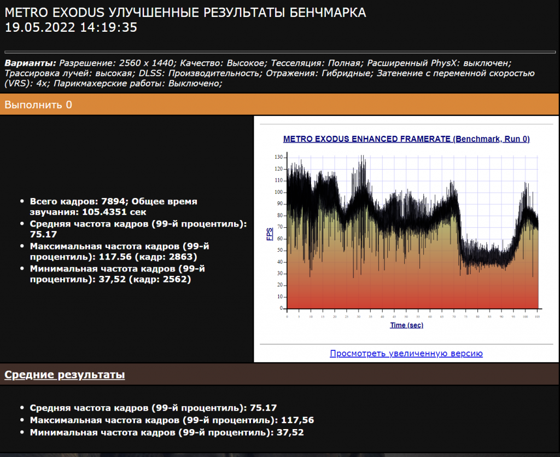560x457 pixels.
Task: Click the page title 'METRO EXODUS УЛУЧШЕННЫЕ РЕЗУЛЬТАТЫ БЕНЧМАРКА'
Action: 185,13
